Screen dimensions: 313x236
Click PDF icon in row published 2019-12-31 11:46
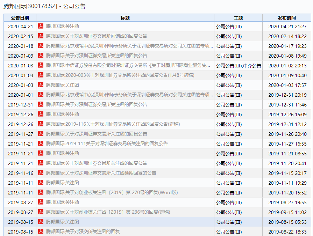click(x=41, y=104)
